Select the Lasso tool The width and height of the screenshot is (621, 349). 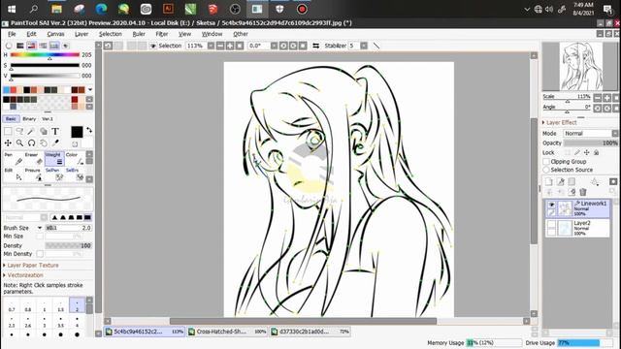click(19, 131)
